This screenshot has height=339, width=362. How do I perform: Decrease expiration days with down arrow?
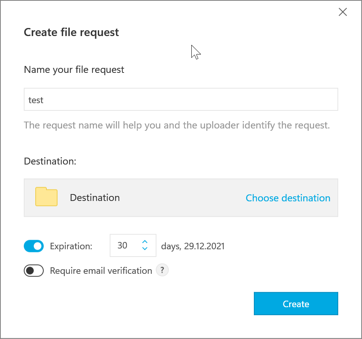click(x=145, y=249)
